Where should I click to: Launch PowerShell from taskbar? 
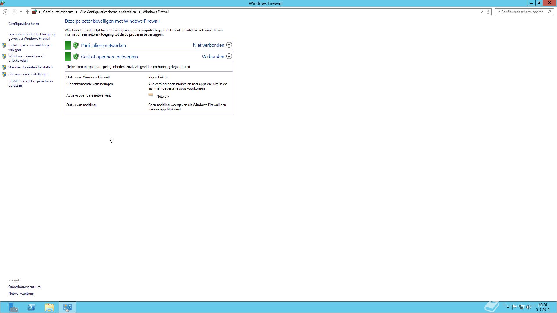(31, 307)
